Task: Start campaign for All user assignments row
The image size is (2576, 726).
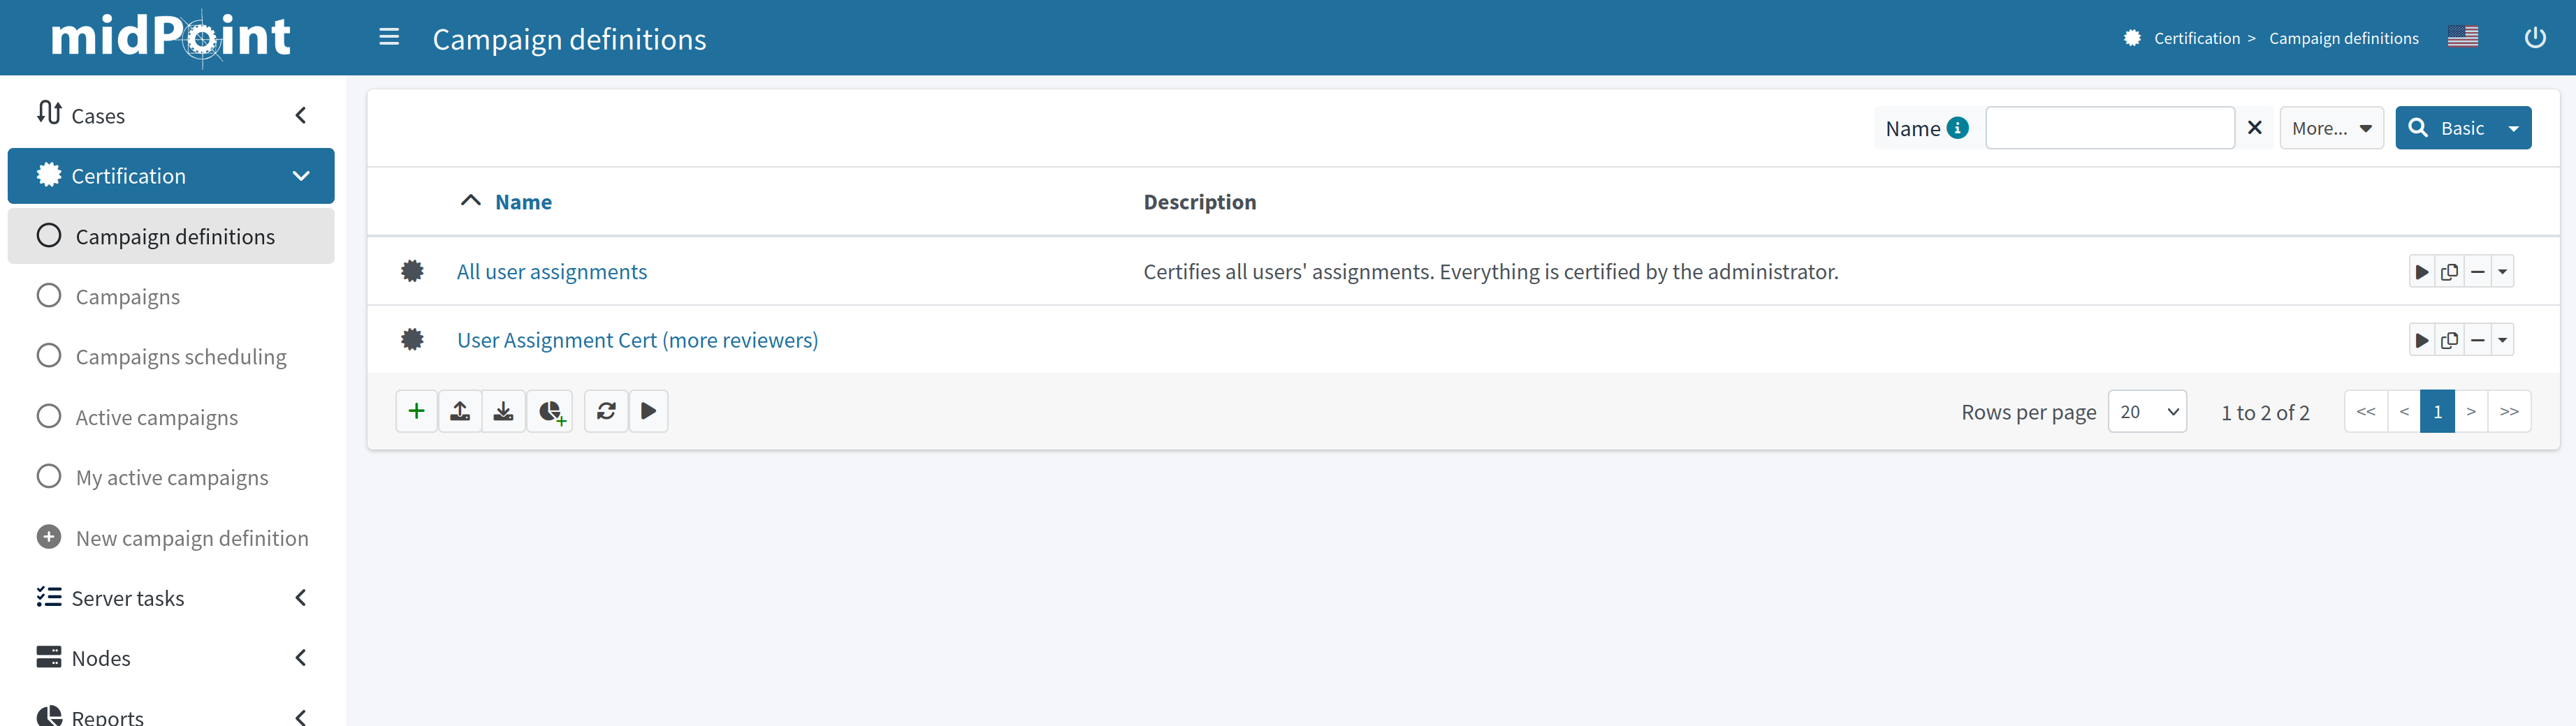Action: pos(2421,272)
